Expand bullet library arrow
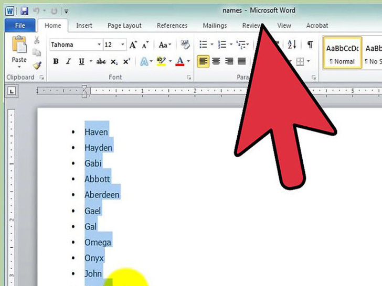382x286 pixels. [x=211, y=45]
